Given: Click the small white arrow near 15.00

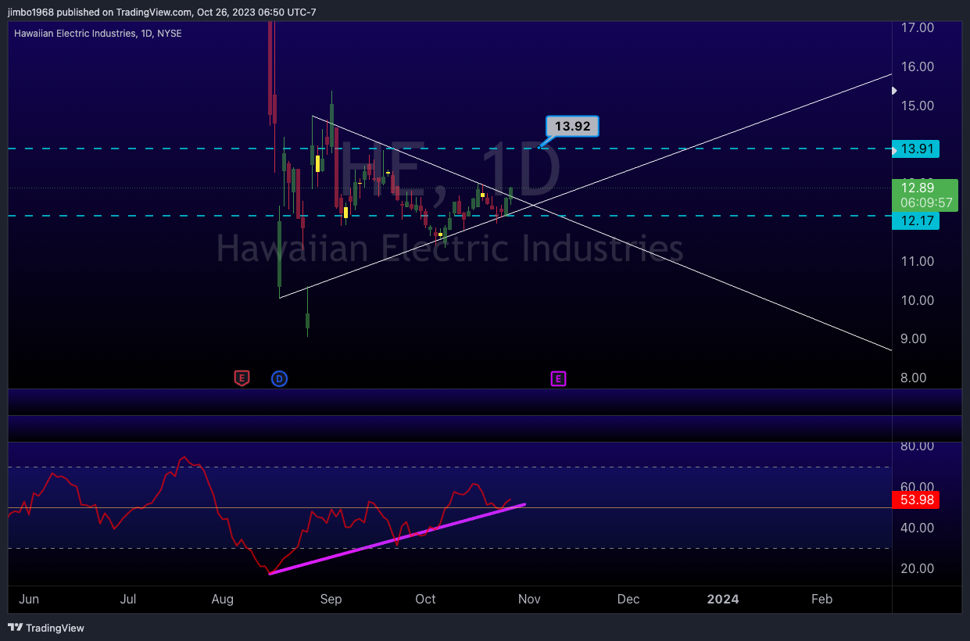Looking at the screenshot, I should pos(895,91).
